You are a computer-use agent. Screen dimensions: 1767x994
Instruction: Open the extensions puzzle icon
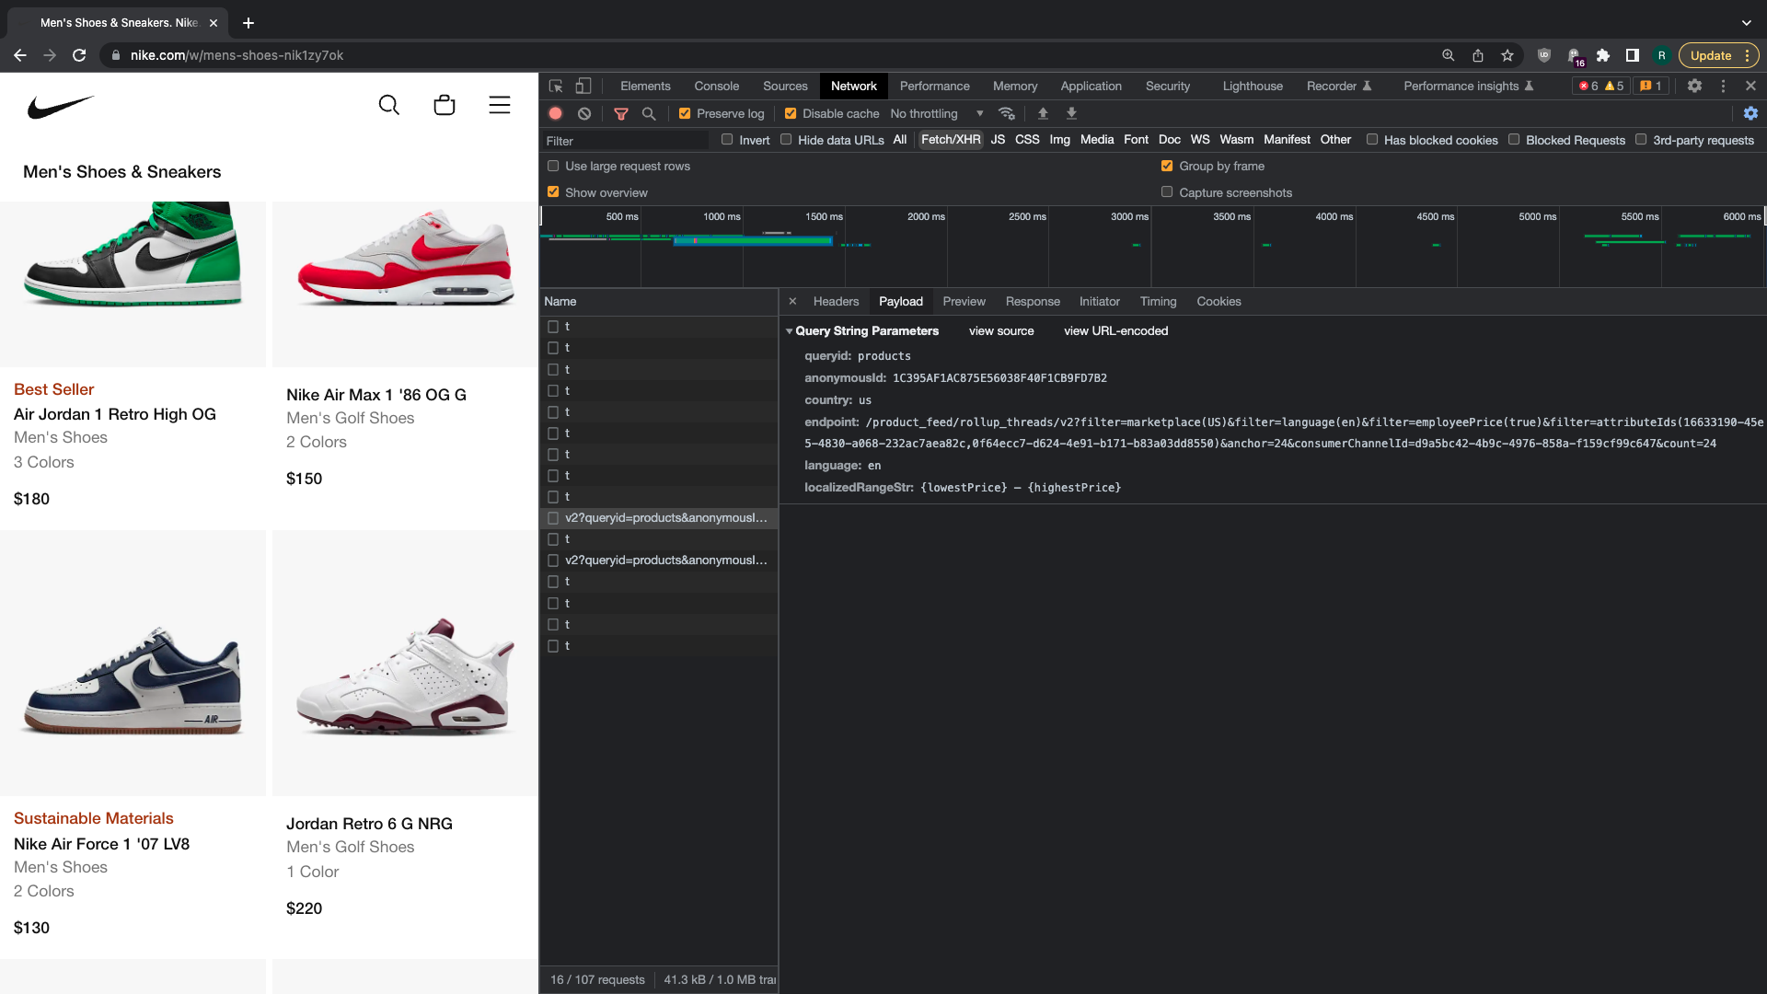1603,55
